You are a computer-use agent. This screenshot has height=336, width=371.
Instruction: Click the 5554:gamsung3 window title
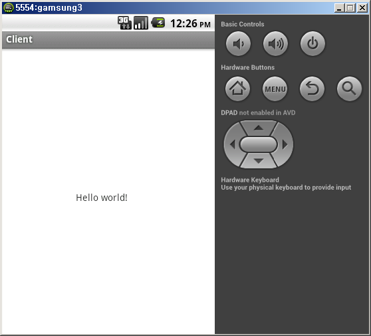49,7
